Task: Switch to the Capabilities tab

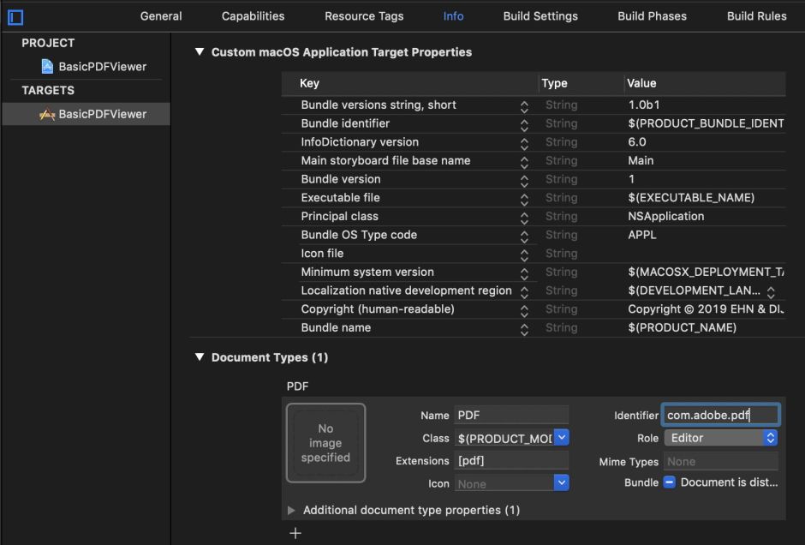Action: [253, 16]
